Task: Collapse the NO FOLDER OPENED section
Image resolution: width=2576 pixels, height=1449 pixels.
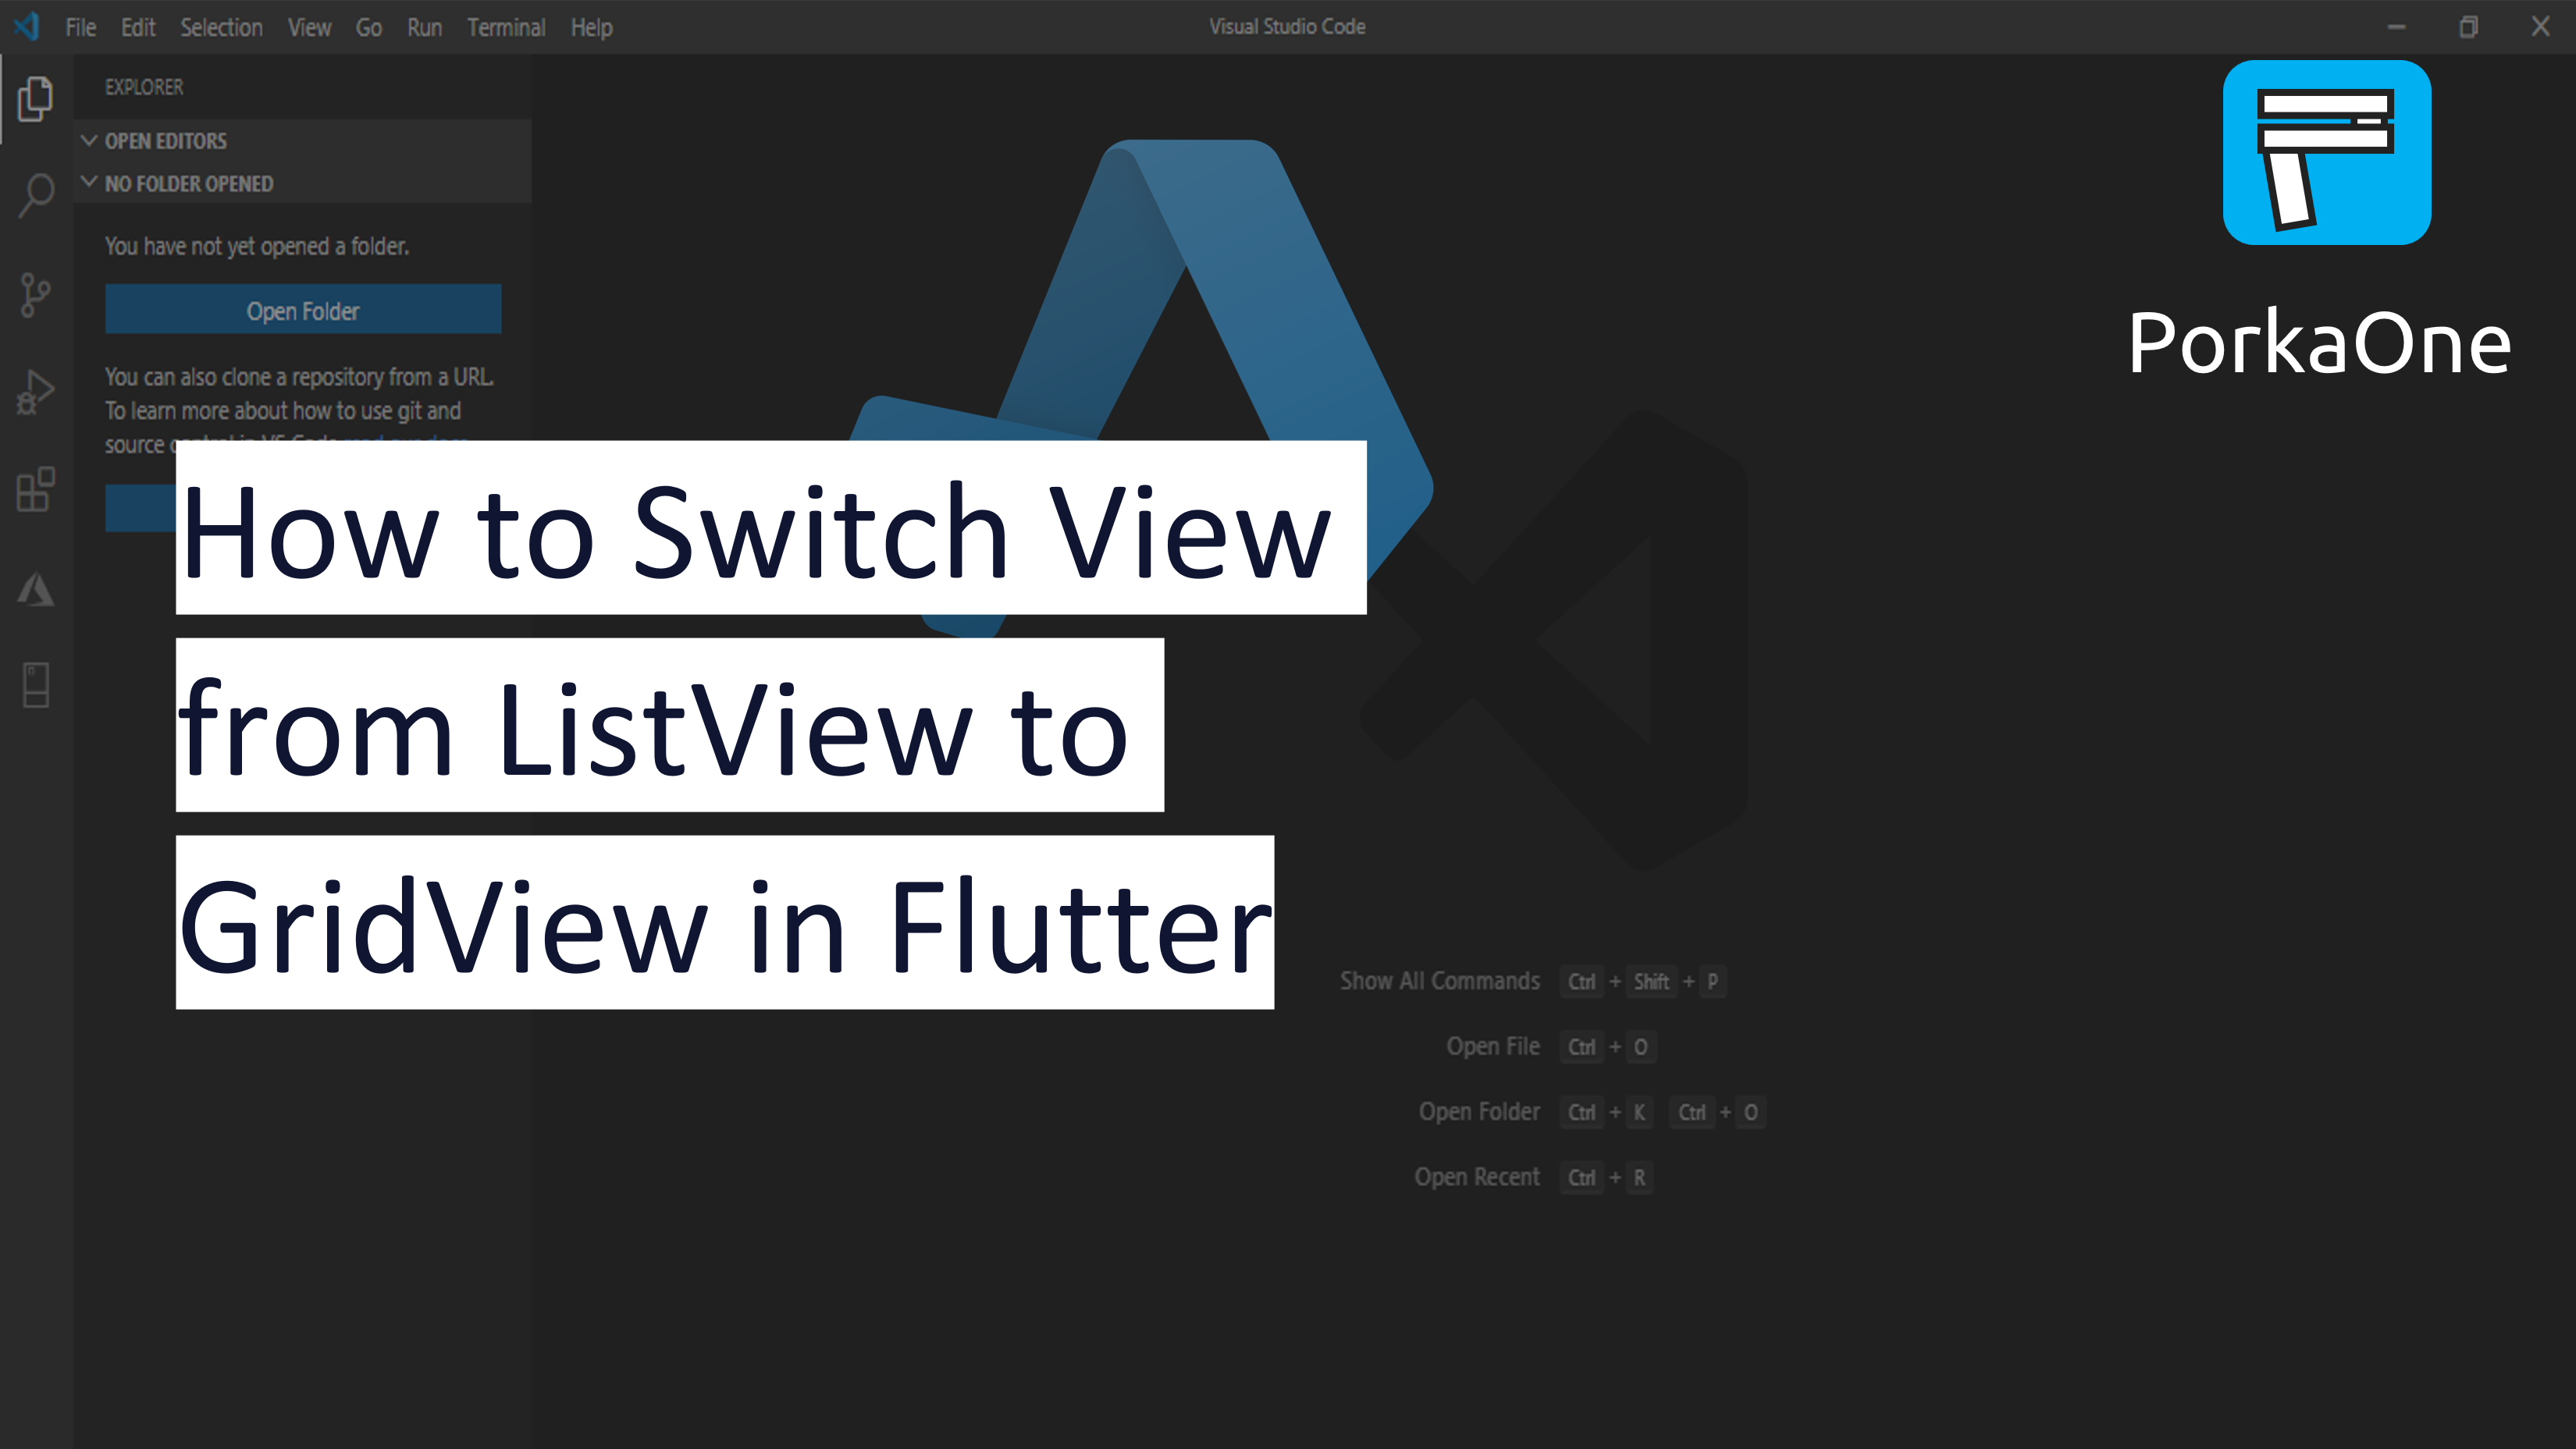Action: pos(302,183)
